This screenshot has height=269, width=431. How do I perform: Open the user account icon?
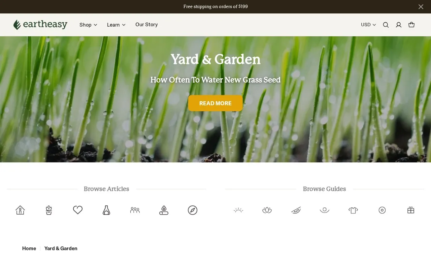click(399, 25)
